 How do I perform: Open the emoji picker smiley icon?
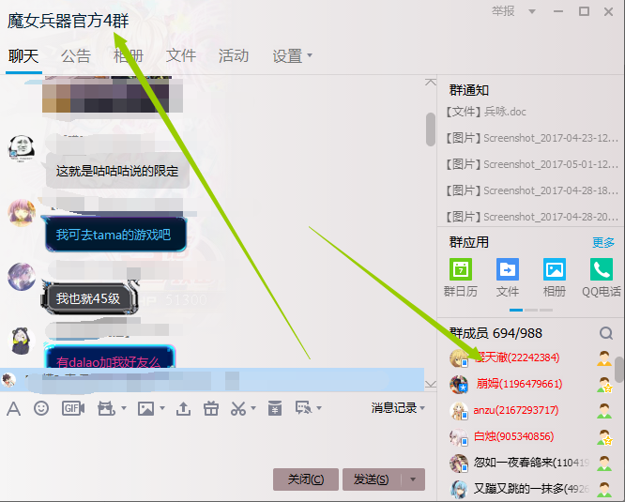click(x=41, y=408)
